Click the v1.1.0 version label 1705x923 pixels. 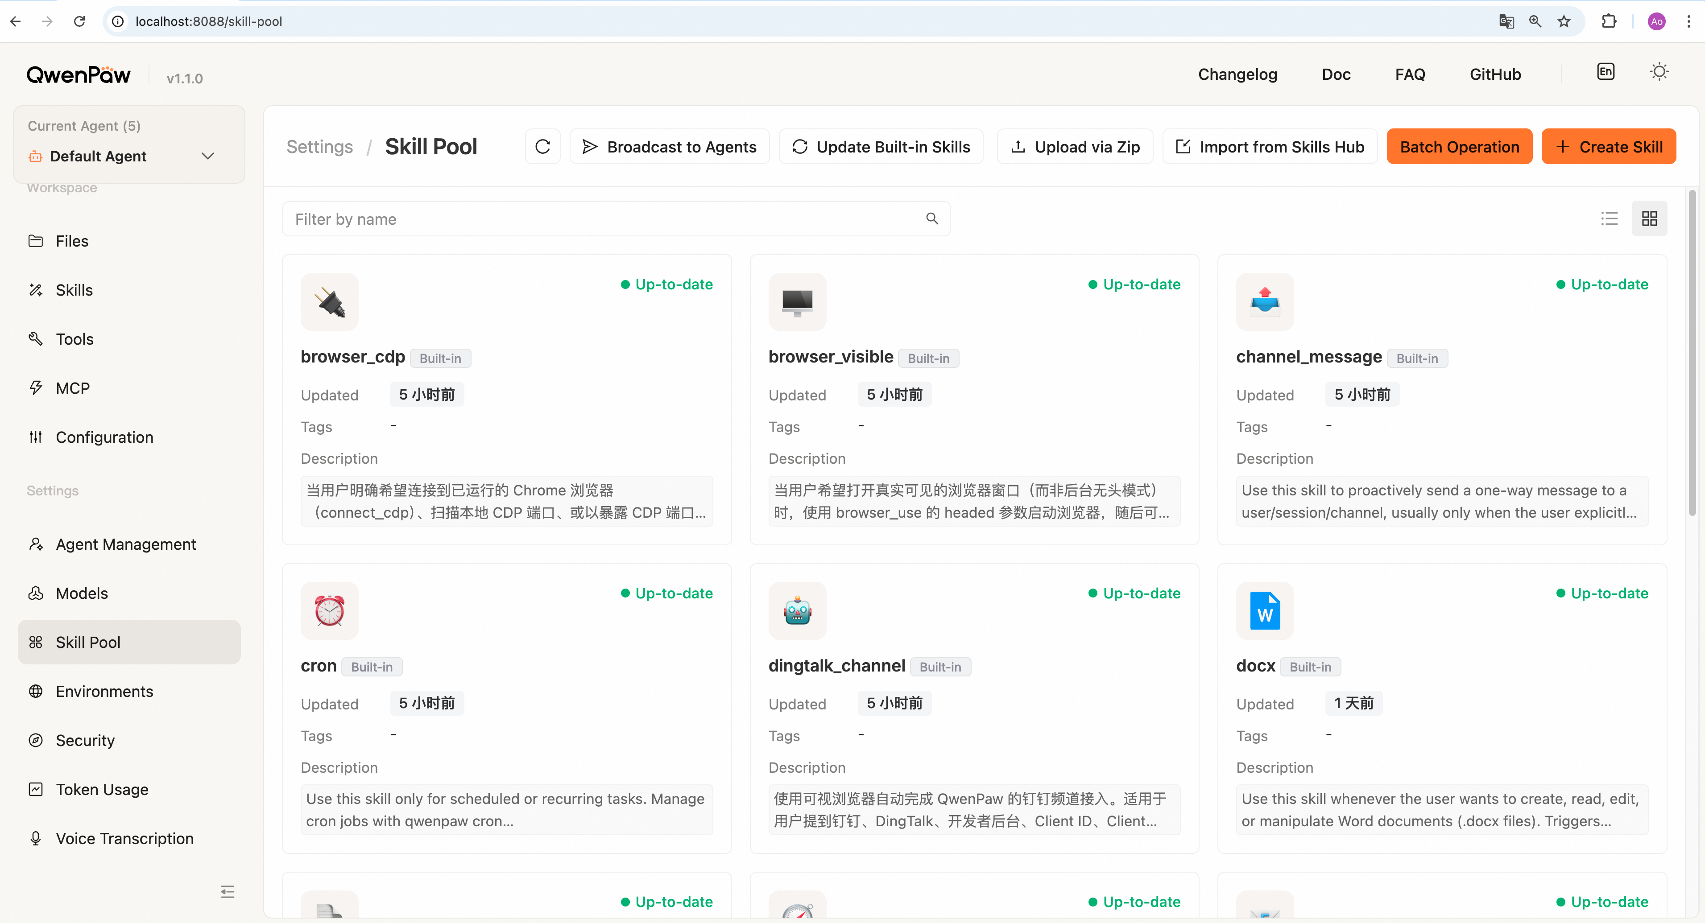(x=185, y=79)
